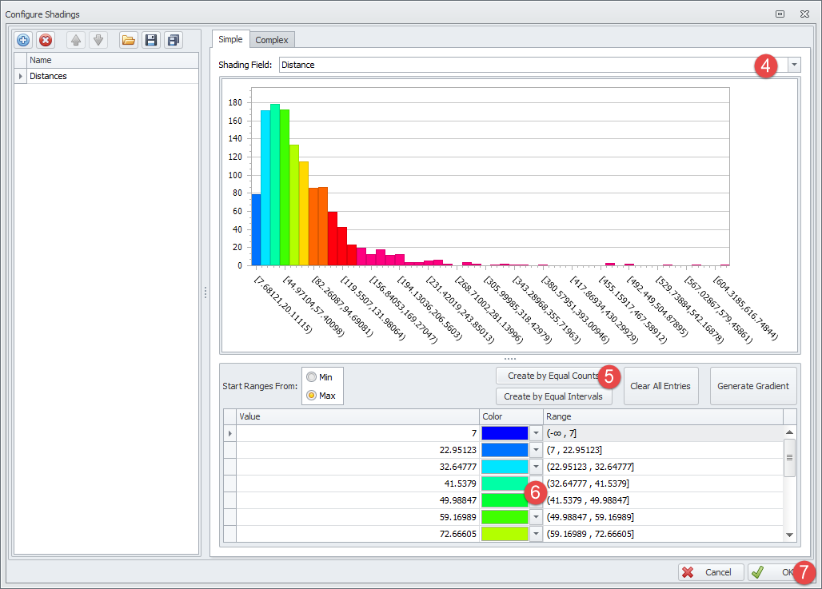Switch to the Simple tab
Viewport: 822px width, 589px height.
pyautogui.click(x=230, y=39)
